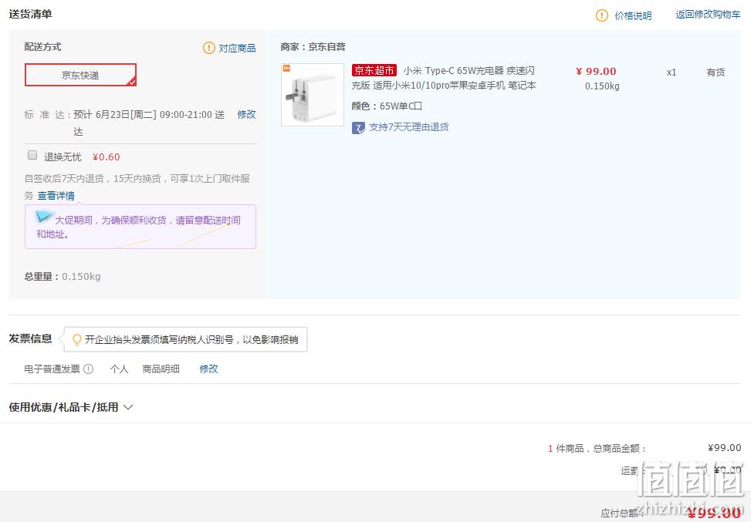751x522 pixels.
Task: Click the 京东超市 red tag
Action: (x=374, y=70)
